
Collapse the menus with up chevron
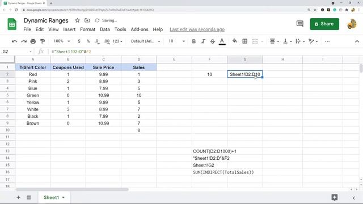coord(357,41)
